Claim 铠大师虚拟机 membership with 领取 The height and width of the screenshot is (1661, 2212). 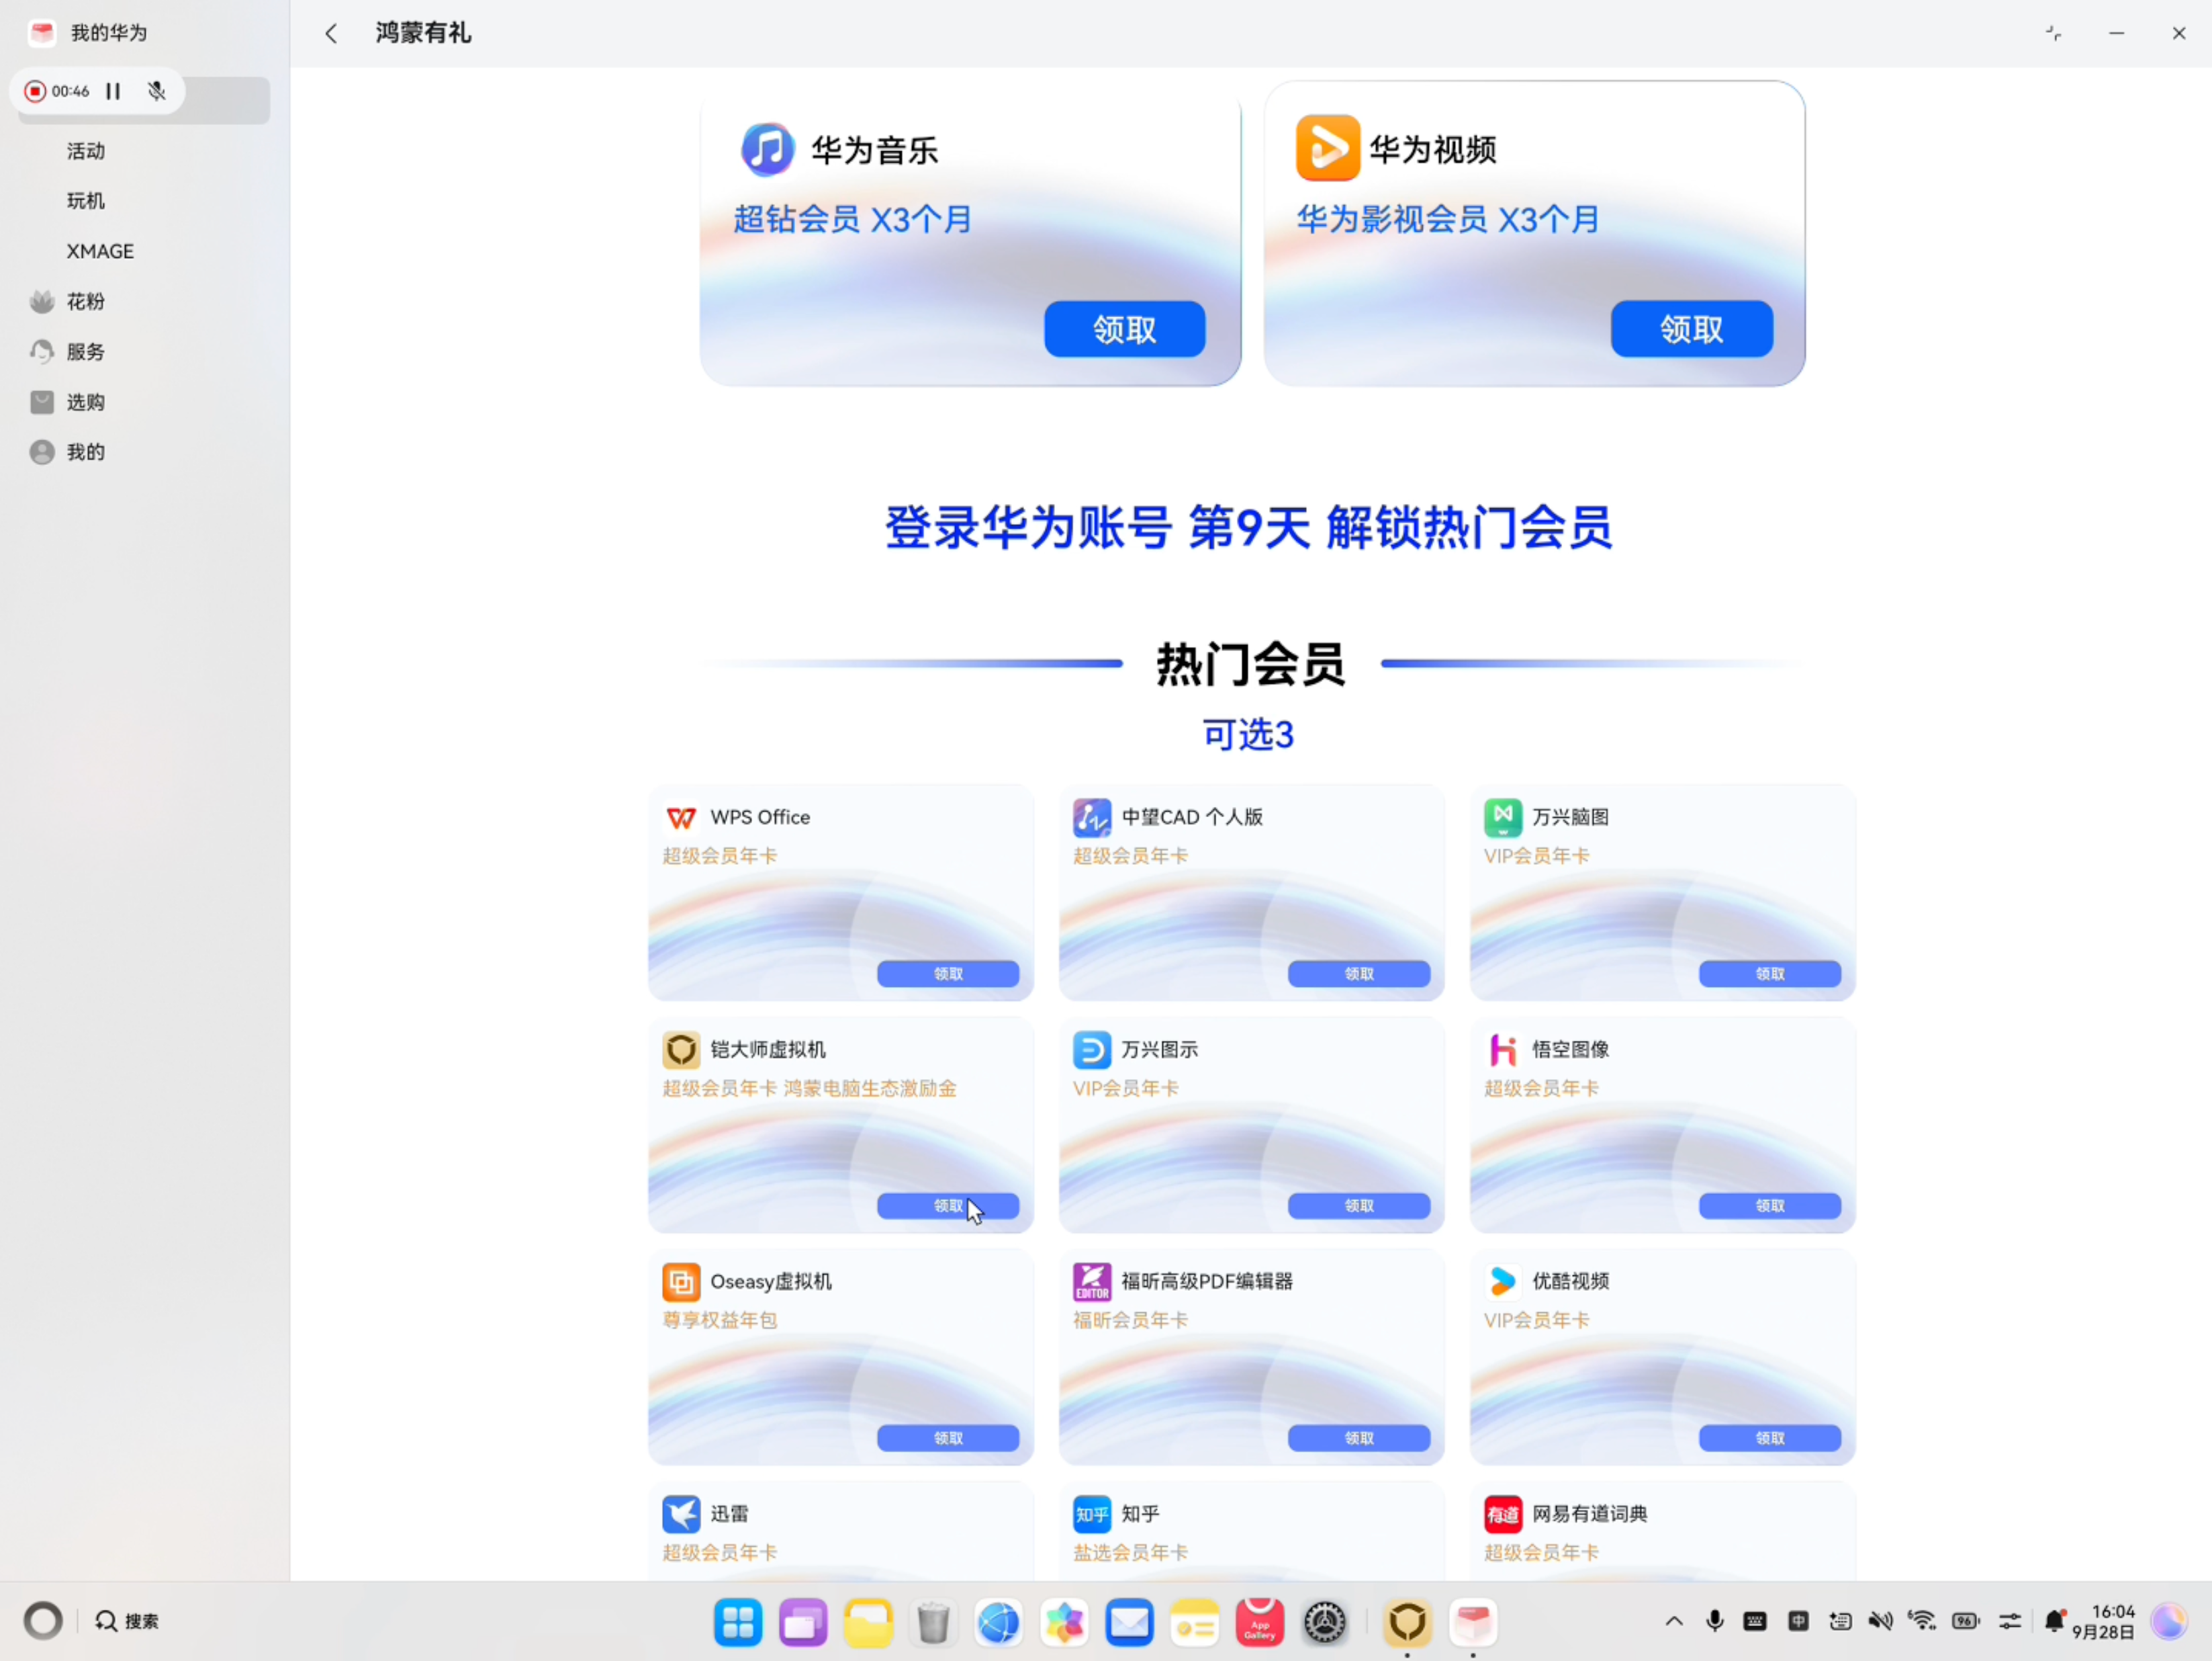[x=947, y=1205]
